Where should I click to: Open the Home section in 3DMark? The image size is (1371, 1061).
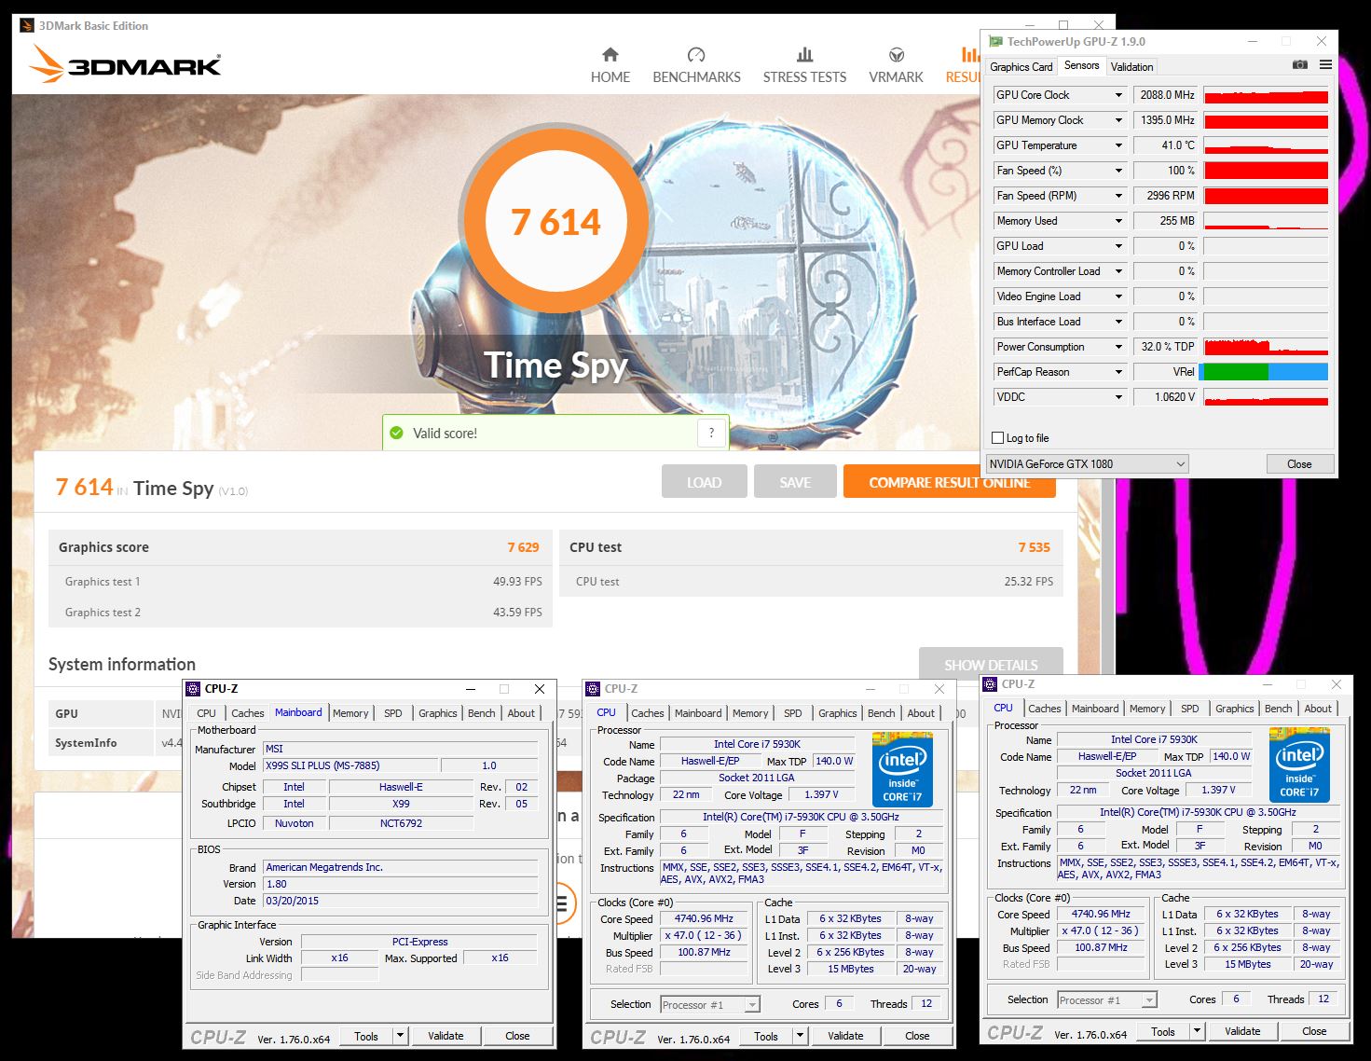[610, 65]
